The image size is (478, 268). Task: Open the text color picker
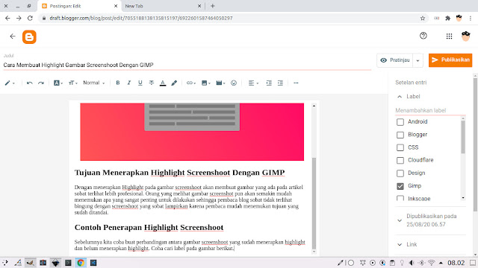click(163, 83)
